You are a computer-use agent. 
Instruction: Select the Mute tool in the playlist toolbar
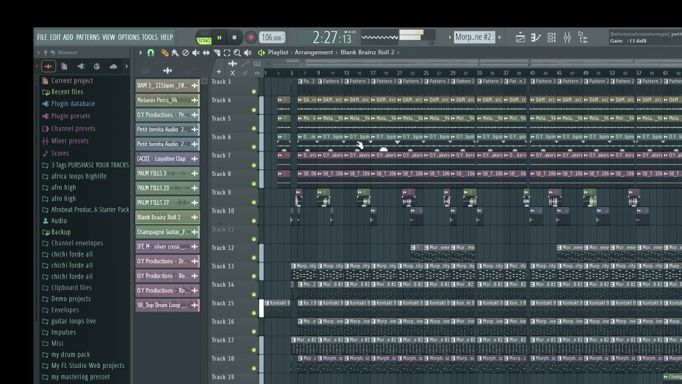tap(196, 52)
